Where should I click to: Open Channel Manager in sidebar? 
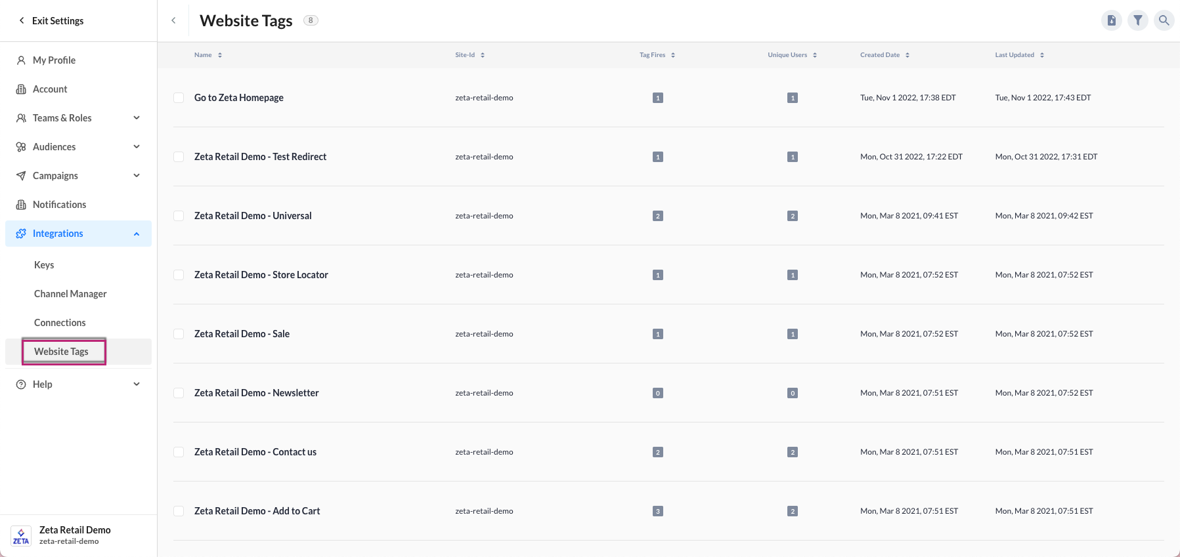70,294
